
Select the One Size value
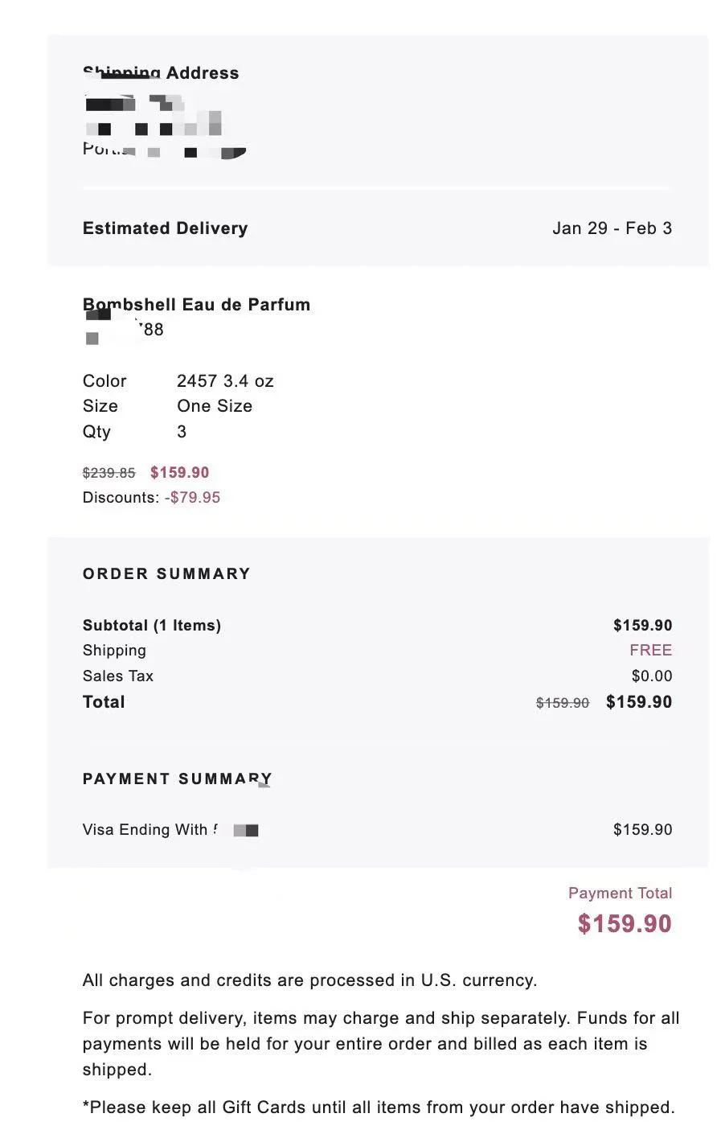coord(215,406)
